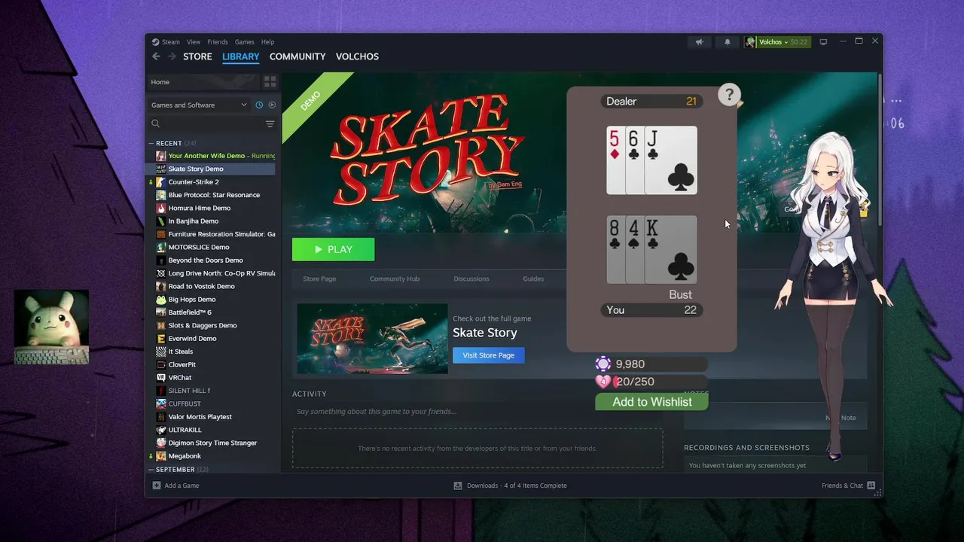The width and height of the screenshot is (964, 542).
Task: Toggle sort by recent activity clock
Action: pyautogui.click(x=259, y=105)
